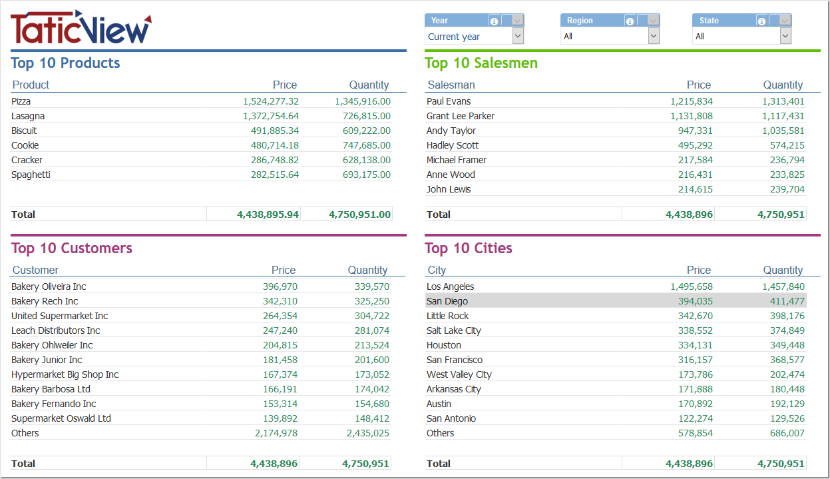Open the State filter header options arrow

(785, 21)
